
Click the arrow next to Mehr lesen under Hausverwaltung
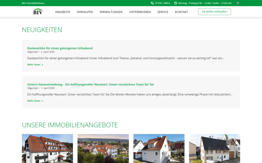[x=42, y=101]
